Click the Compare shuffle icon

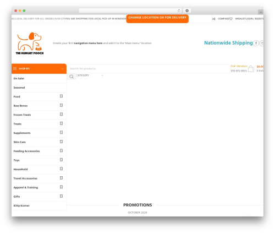[214, 19]
